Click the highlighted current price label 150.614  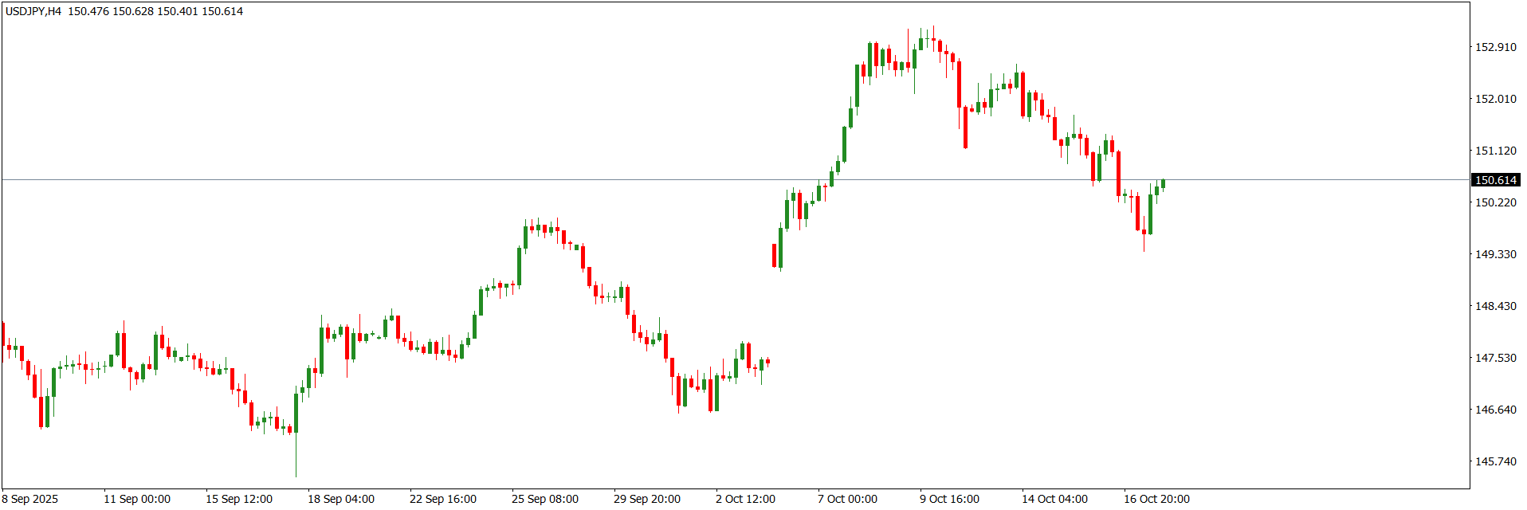pyautogui.click(x=1495, y=180)
